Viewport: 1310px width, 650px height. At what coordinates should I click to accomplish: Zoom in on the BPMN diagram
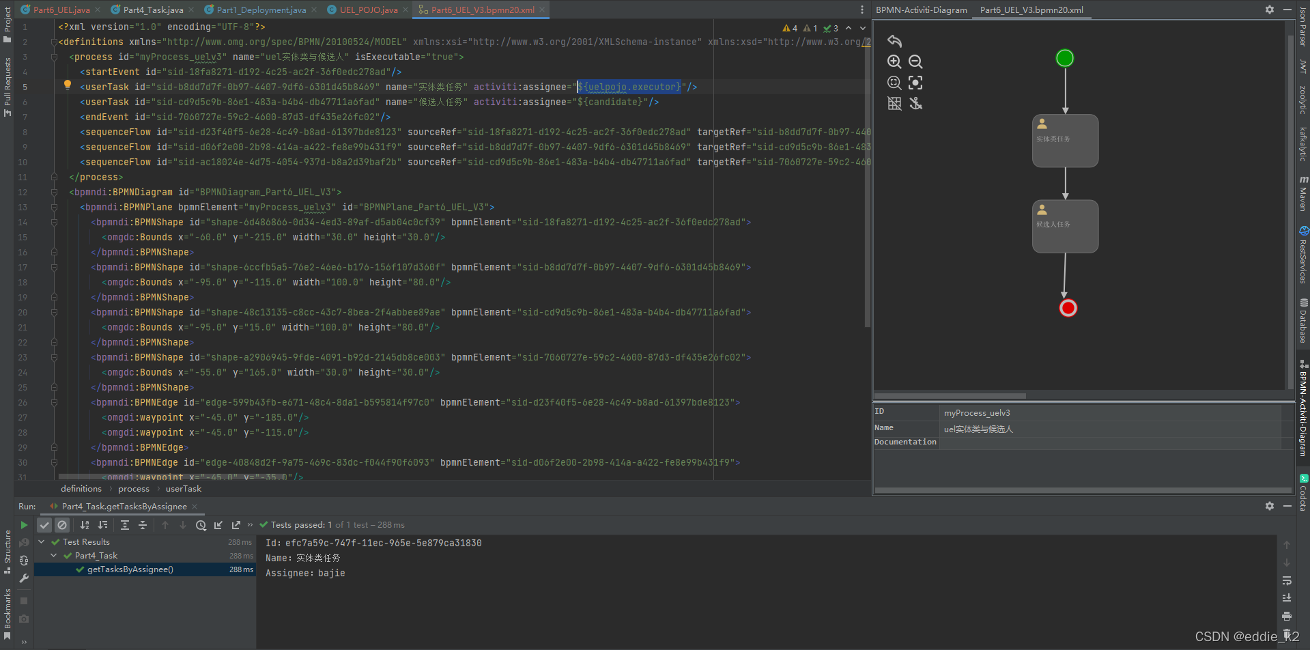[894, 61]
